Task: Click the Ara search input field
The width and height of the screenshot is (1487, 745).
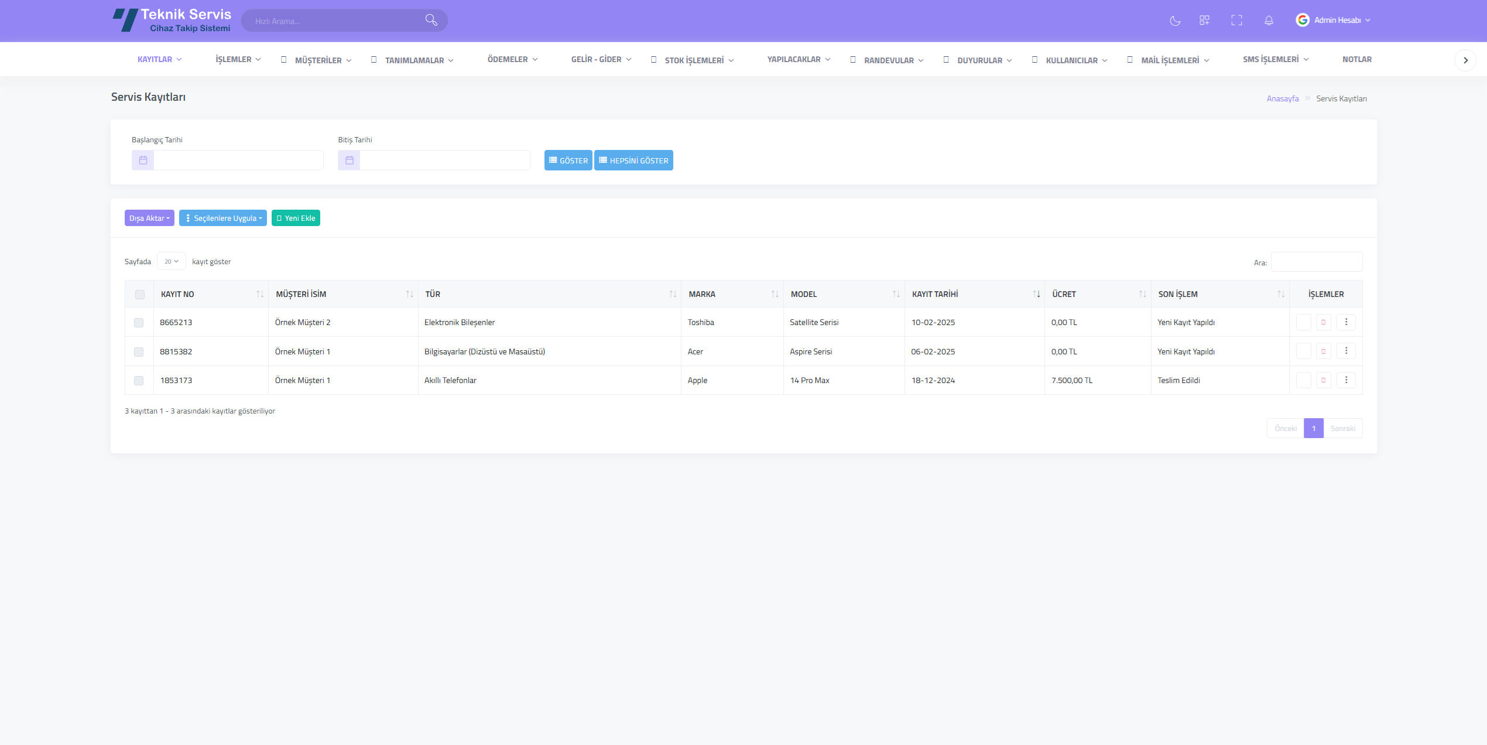Action: (x=1317, y=262)
